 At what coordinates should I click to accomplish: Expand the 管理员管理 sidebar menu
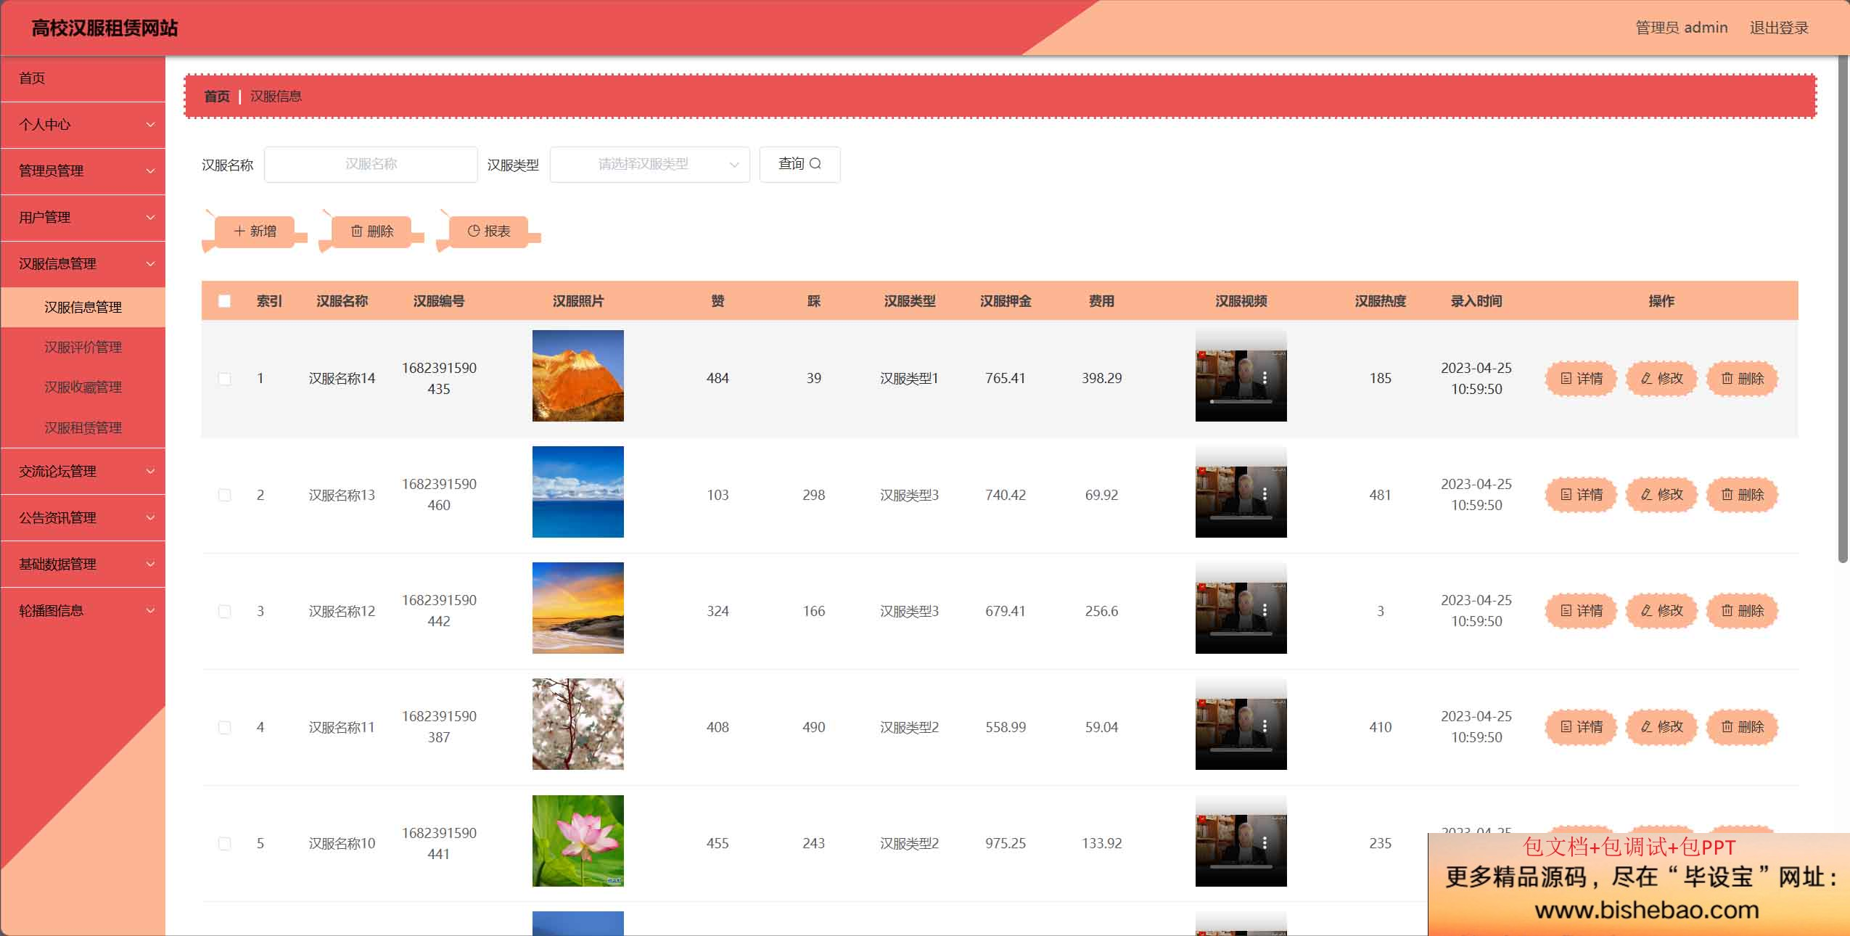[83, 171]
